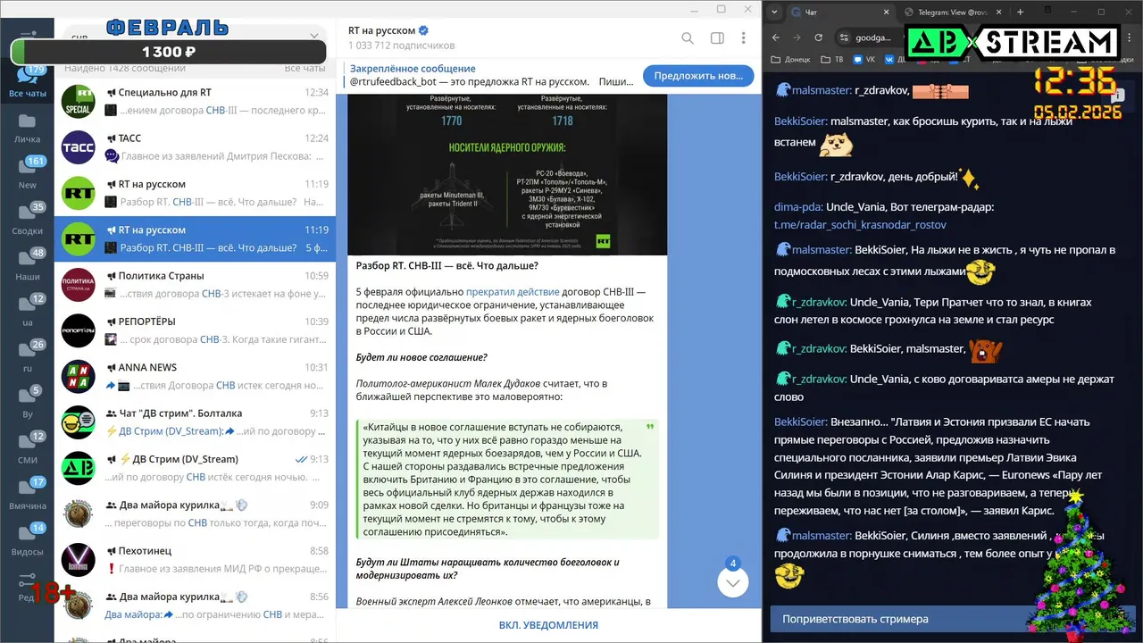The image size is (1143, 643).
Task: View site information icon next to goodga… address
Action: pyautogui.click(x=844, y=38)
